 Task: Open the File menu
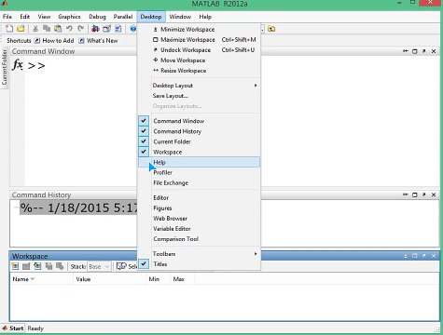coord(7,17)
